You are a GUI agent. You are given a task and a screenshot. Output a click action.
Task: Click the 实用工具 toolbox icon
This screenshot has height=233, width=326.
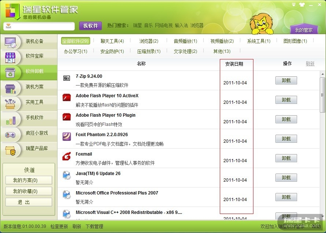coord(10,104)
